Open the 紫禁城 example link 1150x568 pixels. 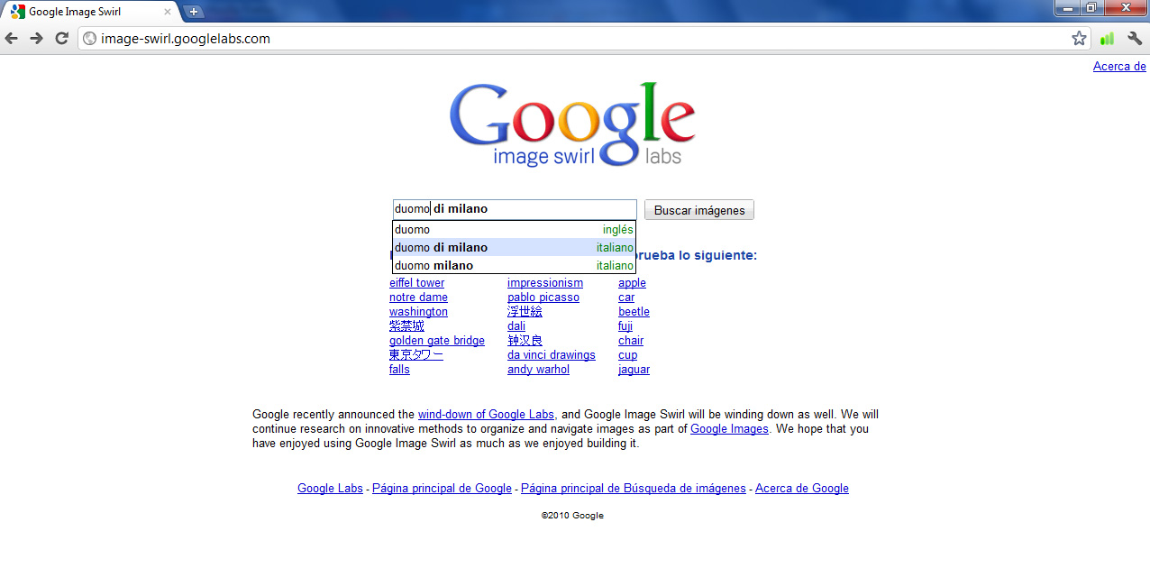click(406, 326)
